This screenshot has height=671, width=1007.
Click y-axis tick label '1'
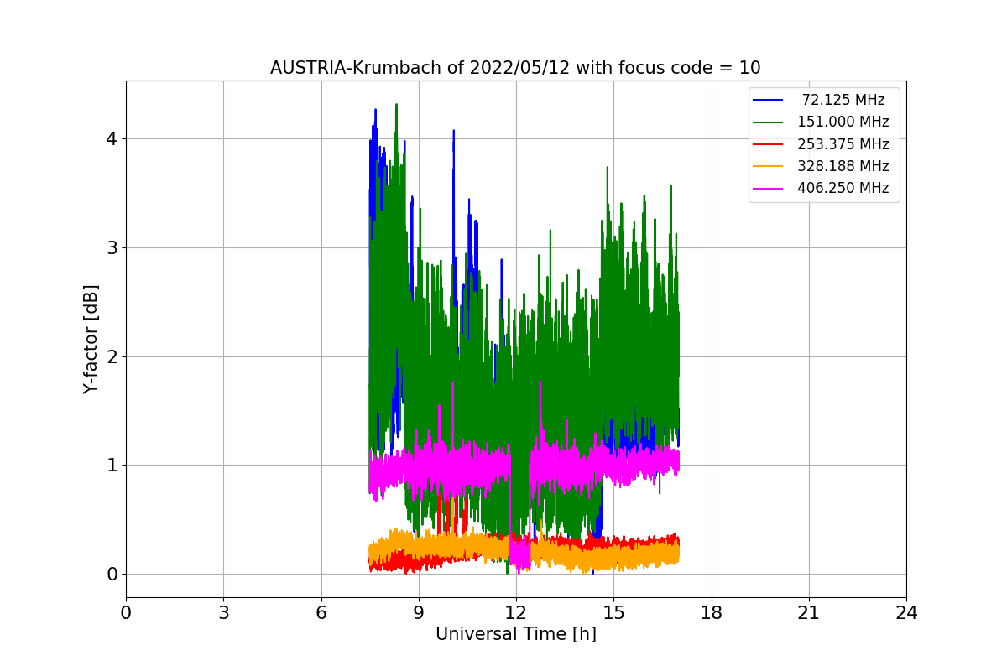112,466
